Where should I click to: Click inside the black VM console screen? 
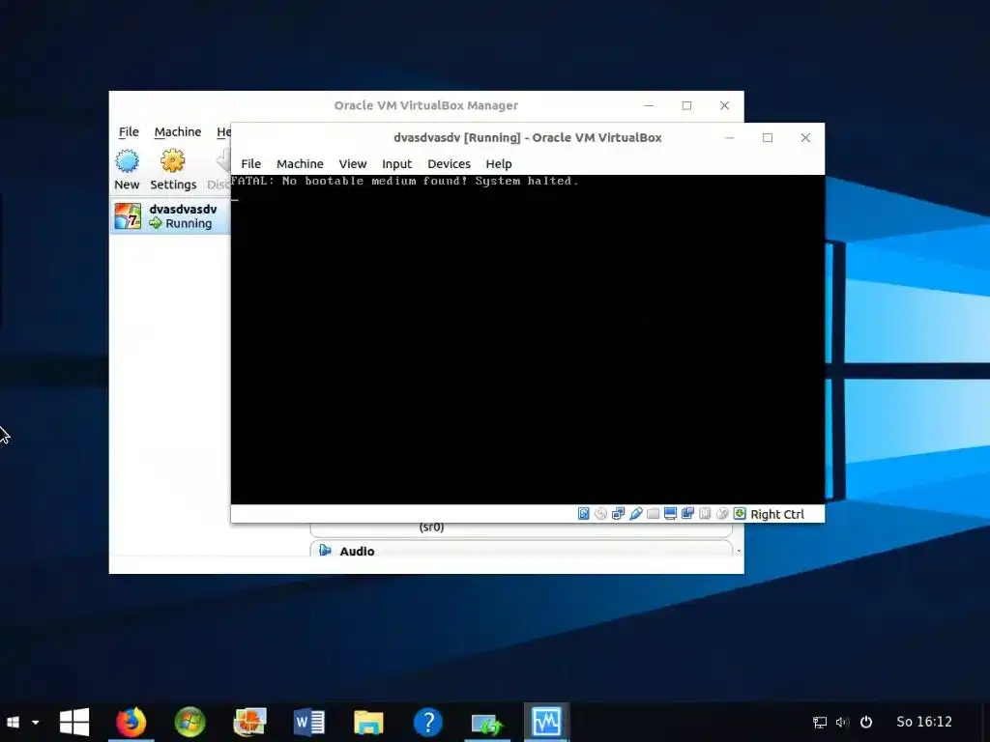click(527, 339)
